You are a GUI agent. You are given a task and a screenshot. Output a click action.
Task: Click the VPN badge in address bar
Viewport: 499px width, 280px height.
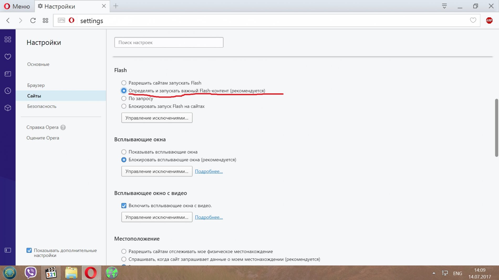point(61,20)
